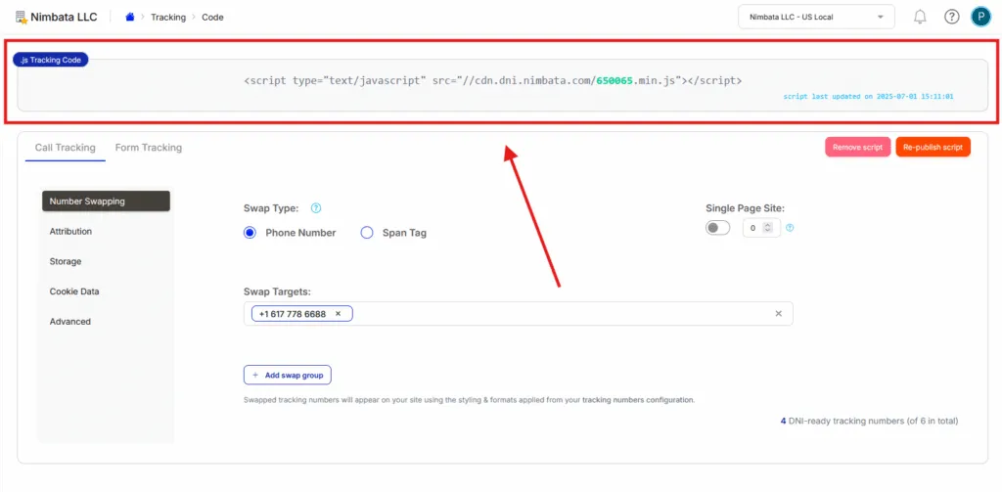Click into the Swap Targets input field
Image resolution: width=1002 pixels, height=492 pixels.
click(x=519, y=314)
